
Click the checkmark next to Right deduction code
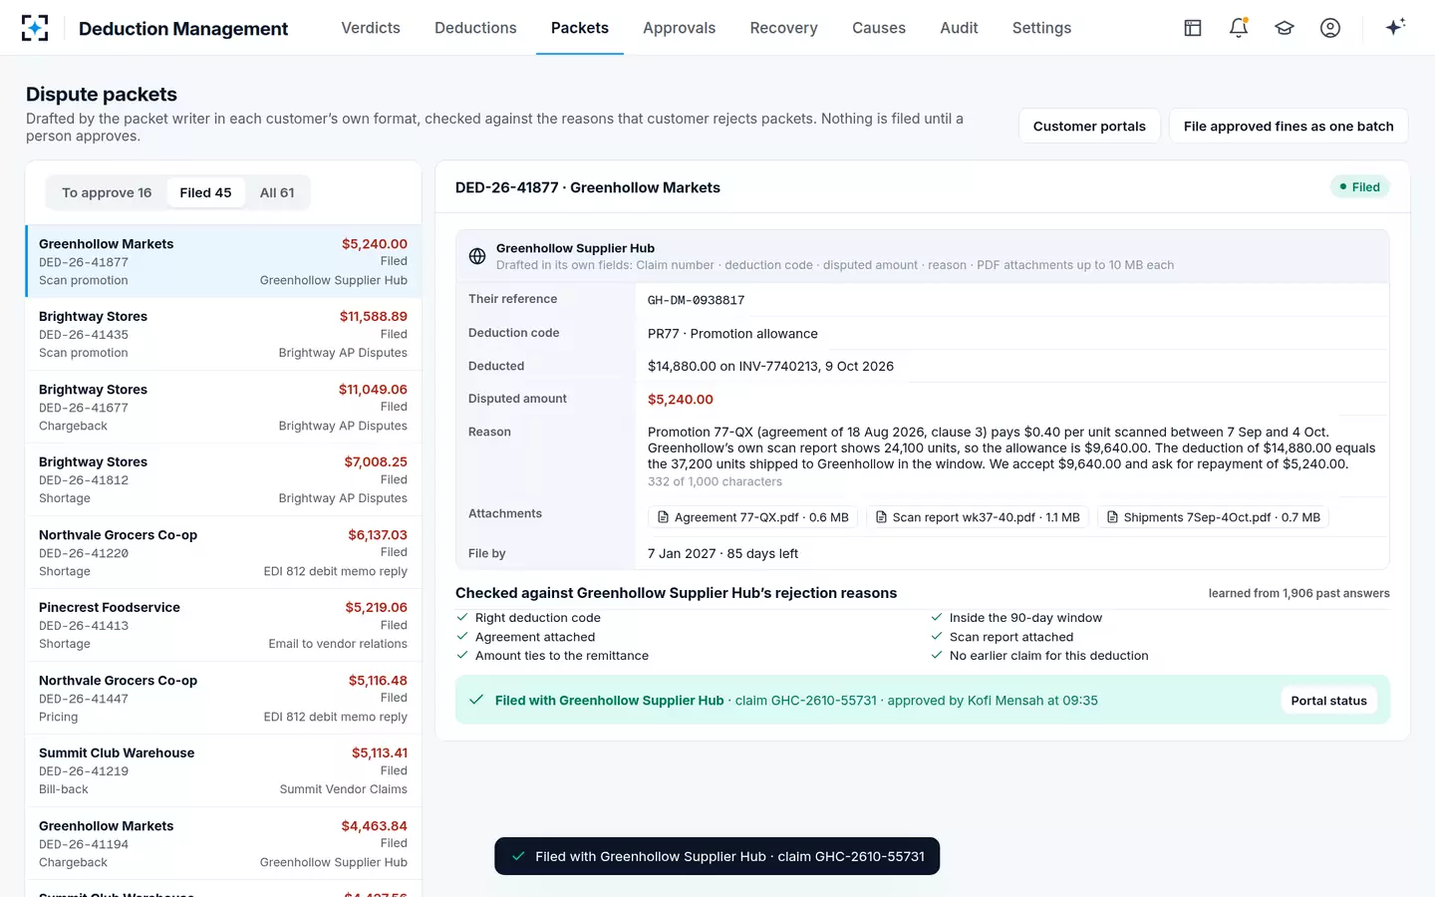coord(462,618)
